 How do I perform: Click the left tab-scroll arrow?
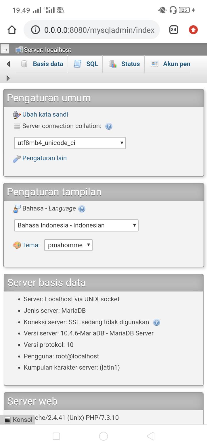pyautogui.click(x=8, y=64)
